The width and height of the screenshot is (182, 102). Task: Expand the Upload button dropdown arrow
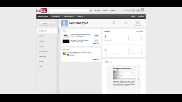pos(53,24)
